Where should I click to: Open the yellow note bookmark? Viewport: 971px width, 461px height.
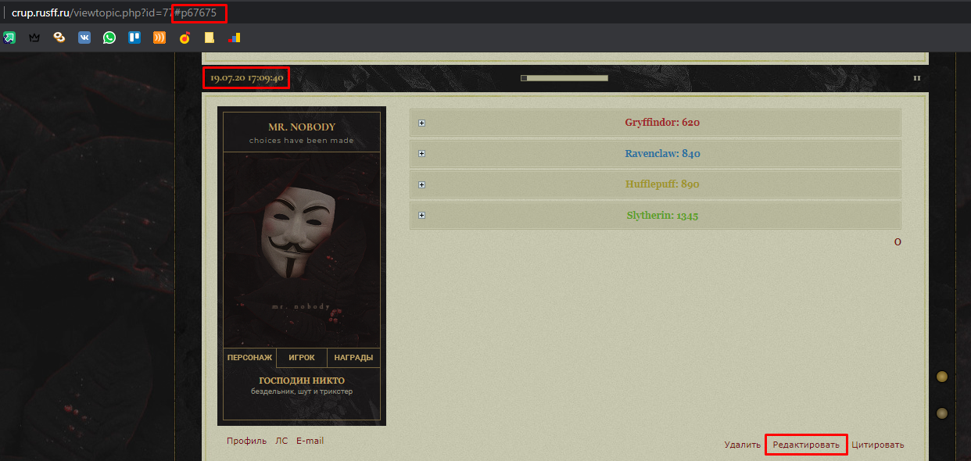tap(209, 37)
